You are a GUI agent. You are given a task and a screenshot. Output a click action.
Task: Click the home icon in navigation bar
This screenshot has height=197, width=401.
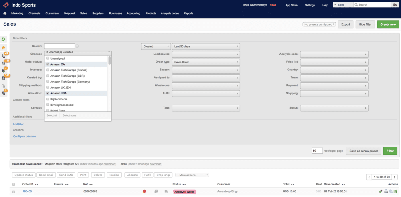click(5, 13)
